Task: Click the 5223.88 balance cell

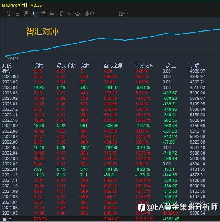Action: 198,142
